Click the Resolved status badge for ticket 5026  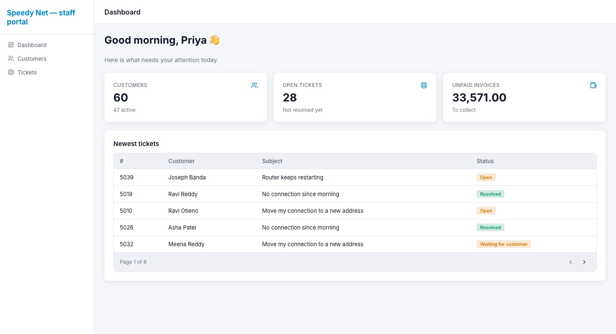coord(491,227)
